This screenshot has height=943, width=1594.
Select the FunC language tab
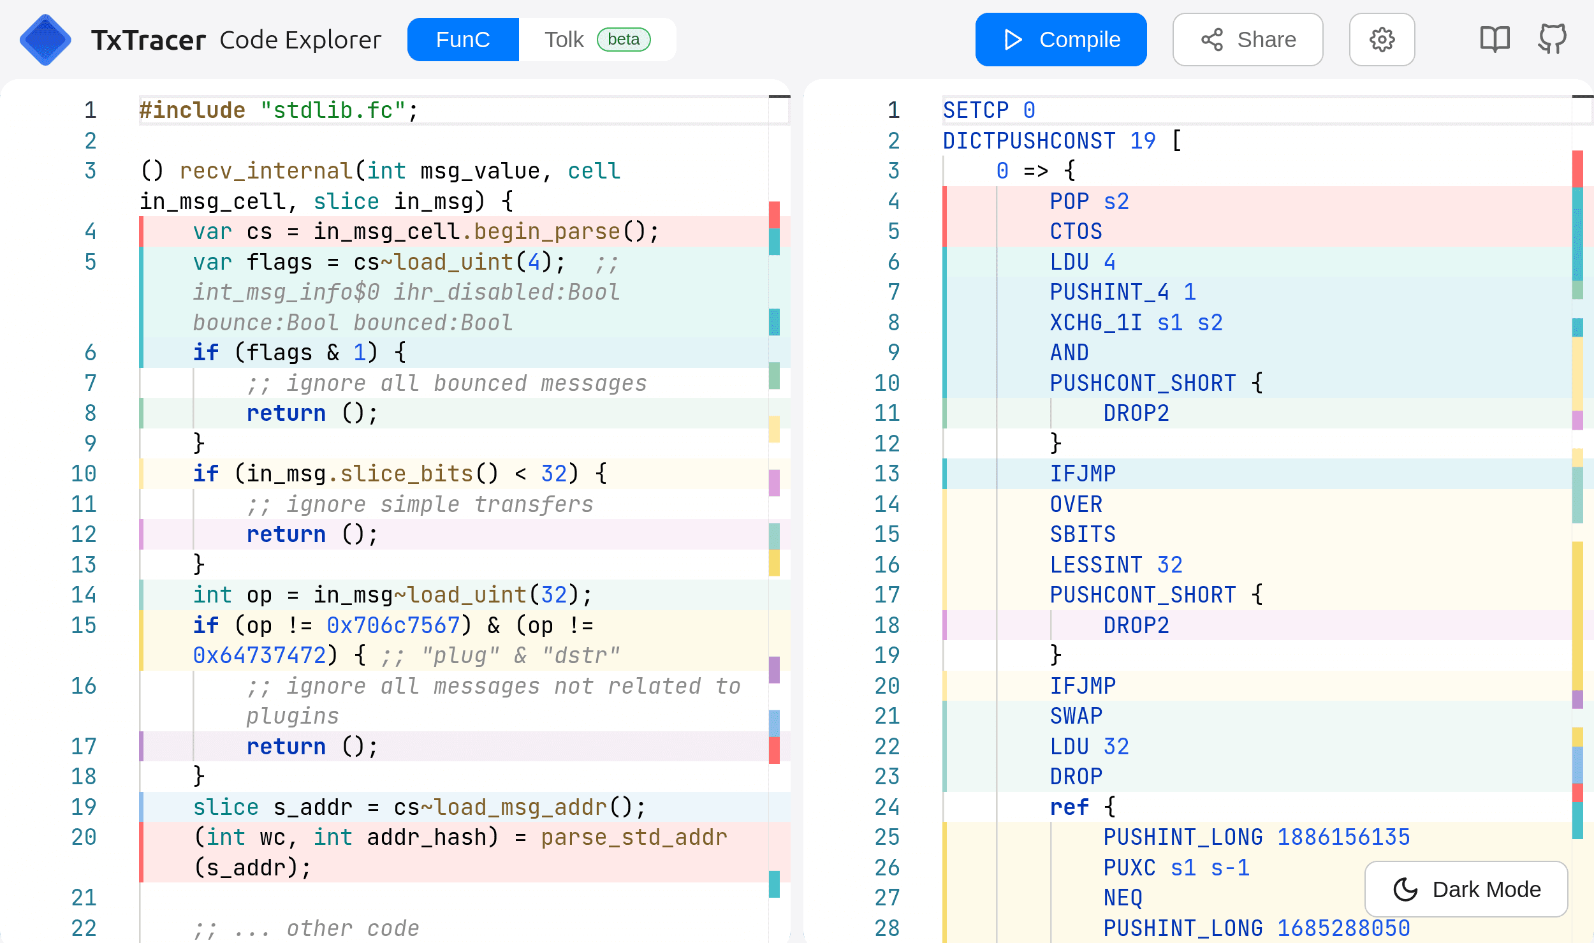463,40
